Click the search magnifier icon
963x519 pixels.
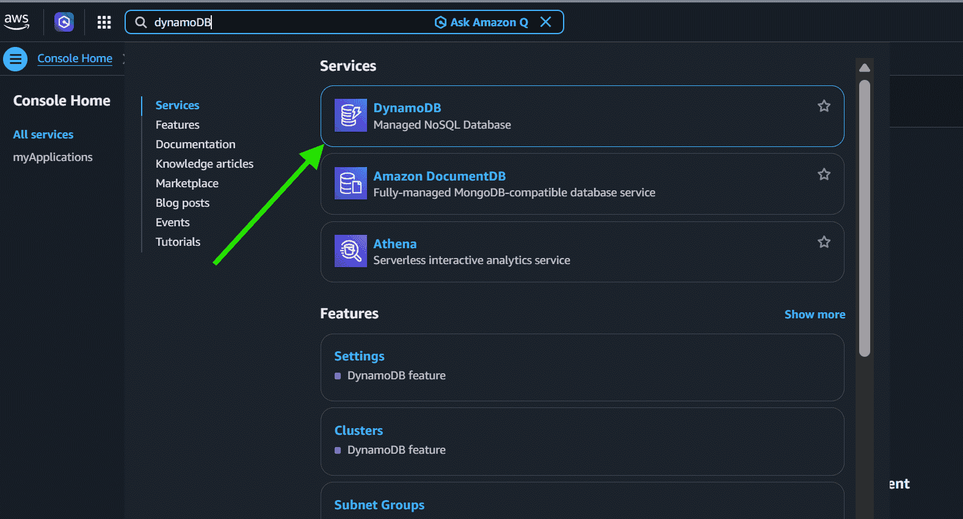pos(141,23)
